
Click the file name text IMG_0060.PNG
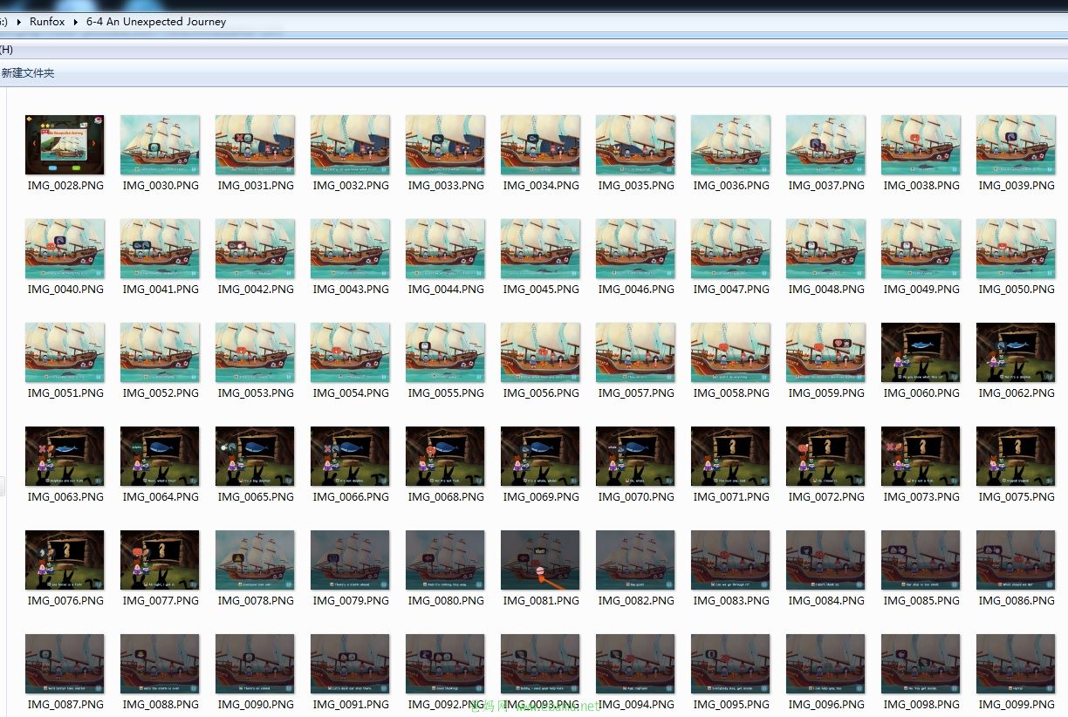click(921, 393)
